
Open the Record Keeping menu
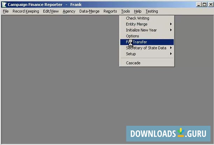(x=26, y=11)
